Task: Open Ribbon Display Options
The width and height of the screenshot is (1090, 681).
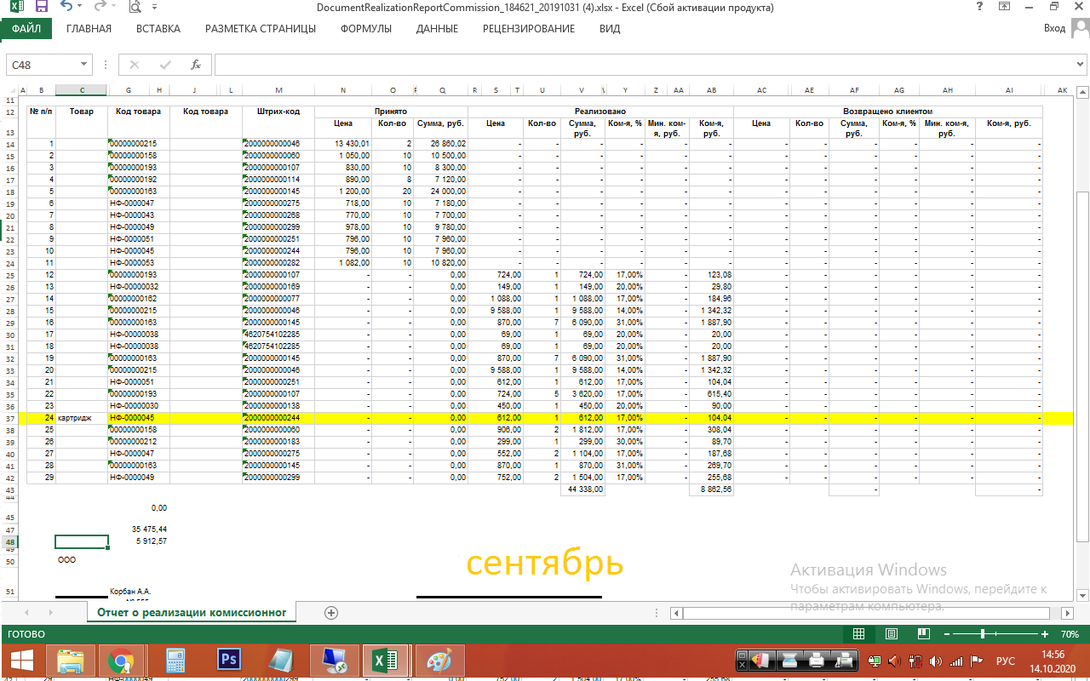Action: [1005, 7]
